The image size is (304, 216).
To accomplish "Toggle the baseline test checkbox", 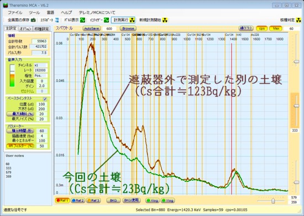I will (x=45, y=99).
